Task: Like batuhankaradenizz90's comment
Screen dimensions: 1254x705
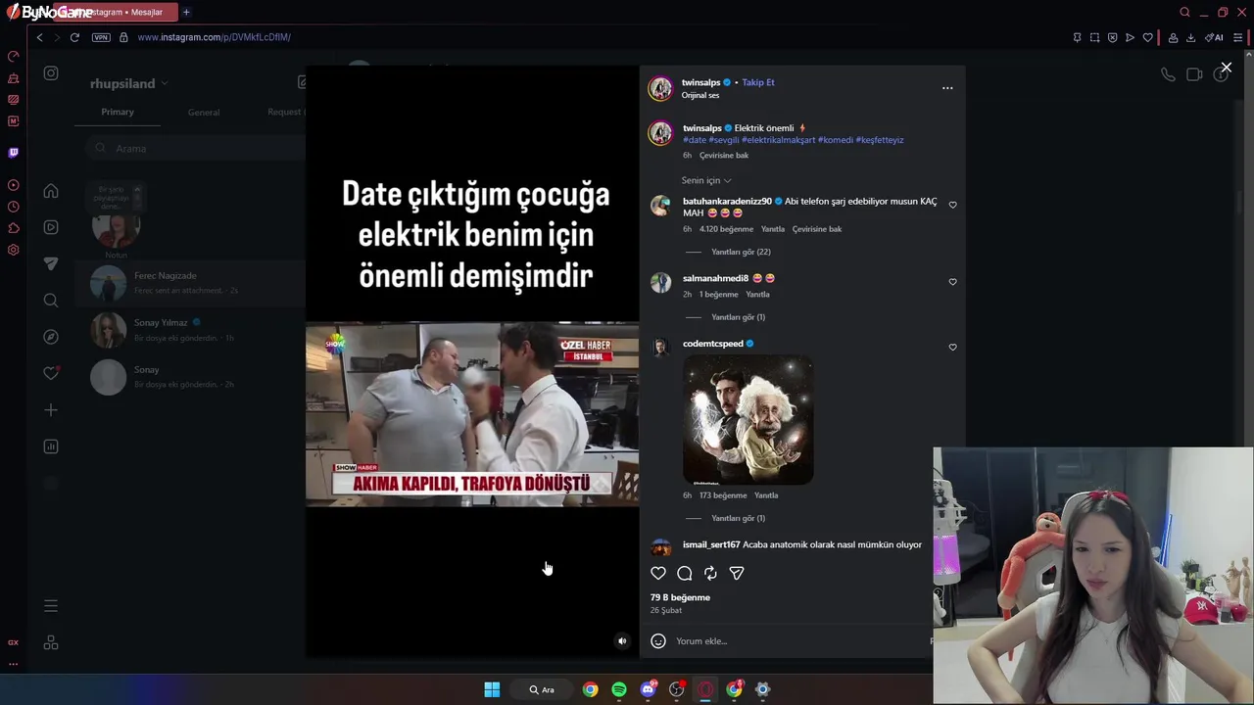Action: 952,206
